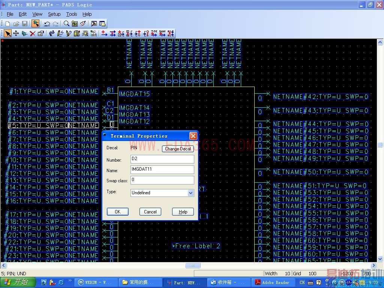Click the New file icon
The image size is (384, 288).
click(x=7, y=24)
